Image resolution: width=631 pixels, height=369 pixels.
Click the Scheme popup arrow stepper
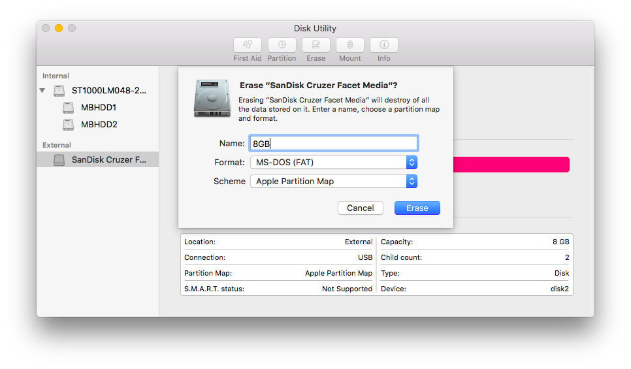412,182
